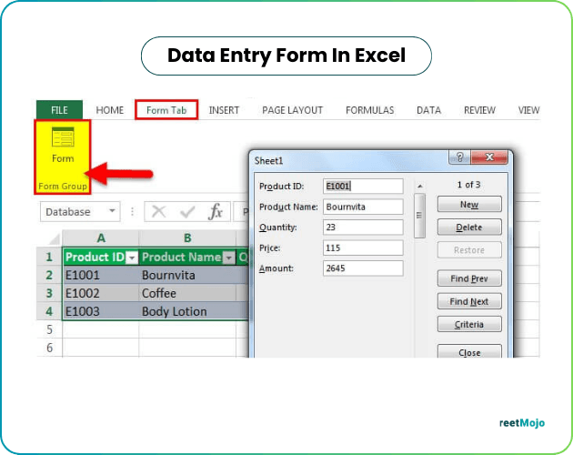The height and width of the screenshot is (455, 573).
Task: Click the Find Next button
Action: click(469, 301)
